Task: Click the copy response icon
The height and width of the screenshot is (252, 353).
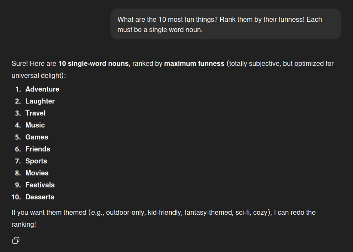Action: 16,240
